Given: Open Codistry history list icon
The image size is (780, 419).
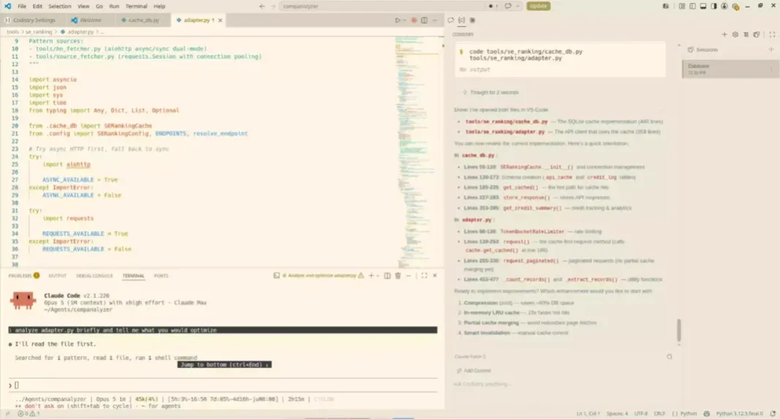Looking at the screenshot, I should [x=746, y=35].
